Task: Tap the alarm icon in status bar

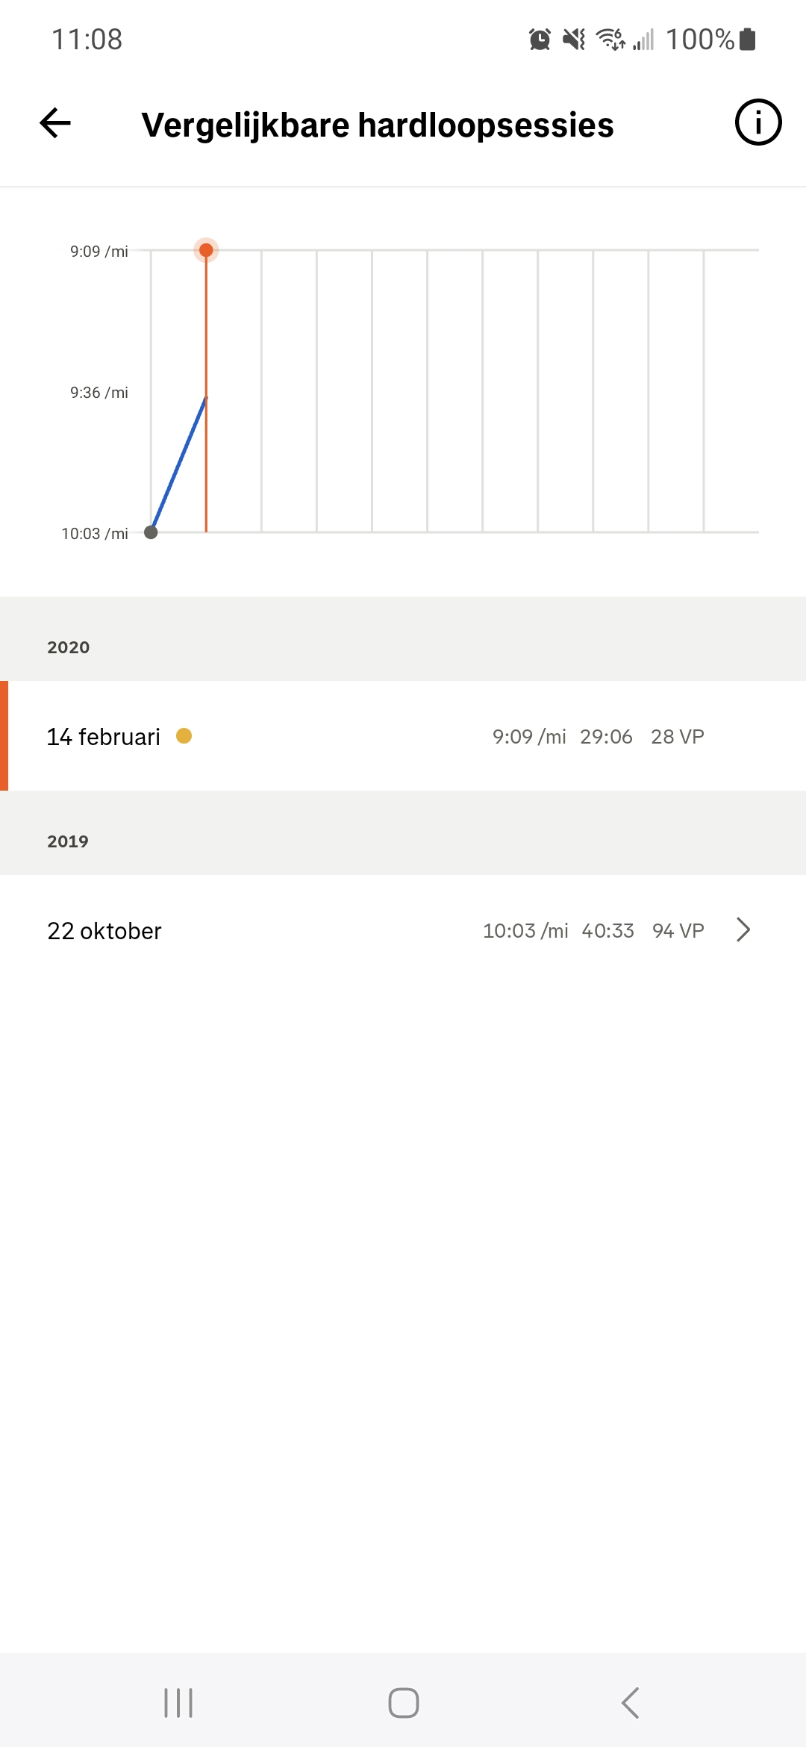Action: (540, 39)
